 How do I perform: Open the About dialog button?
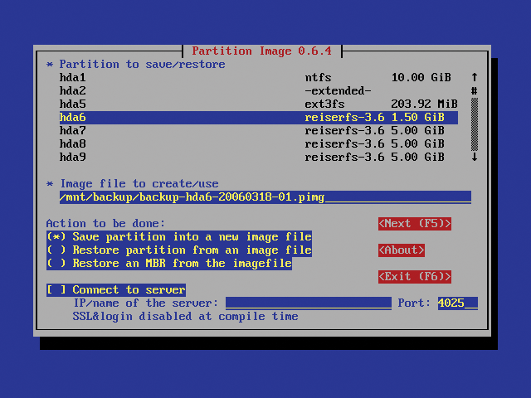(402, 250)
